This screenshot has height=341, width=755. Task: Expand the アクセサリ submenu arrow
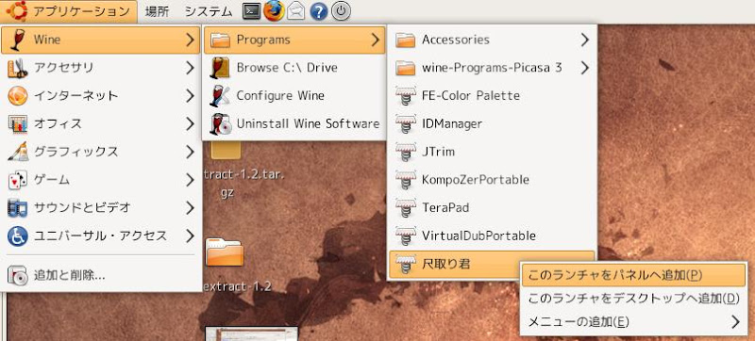tap(191, 68)
